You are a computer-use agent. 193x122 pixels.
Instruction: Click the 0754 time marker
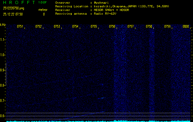click(x=75, y=27)
